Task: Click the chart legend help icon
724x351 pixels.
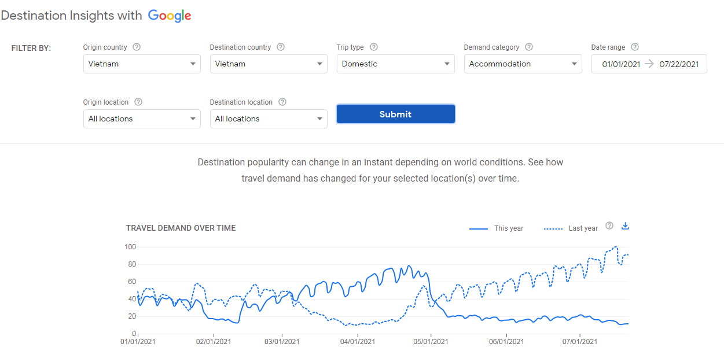Action: tap(609, 226)
